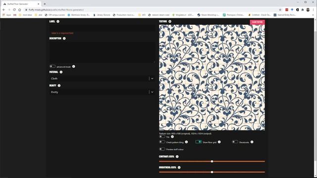The height and width of the screenshot is (178, 317).
Task: Enable Check pattern tiling toggle
Action: [162, 142]
